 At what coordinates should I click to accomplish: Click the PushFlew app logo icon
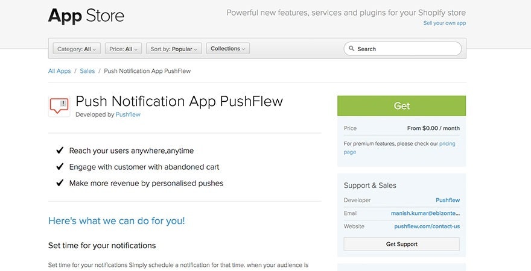click(x=59, y=106)
